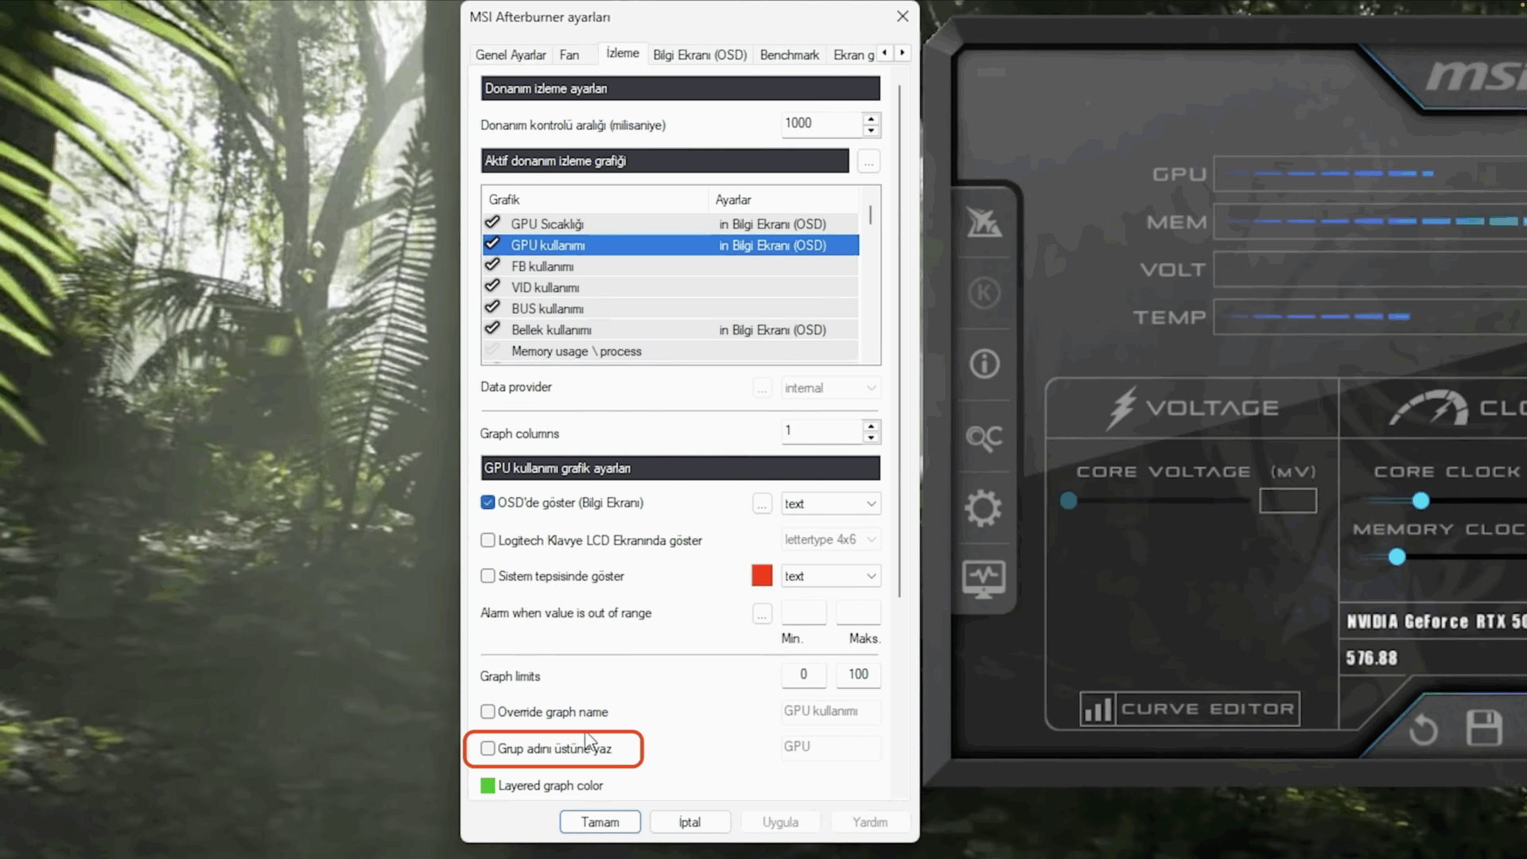The image size is (1527, 859).
Task: Open the Genel Ayarlar tab
Action: click(510, 54)
